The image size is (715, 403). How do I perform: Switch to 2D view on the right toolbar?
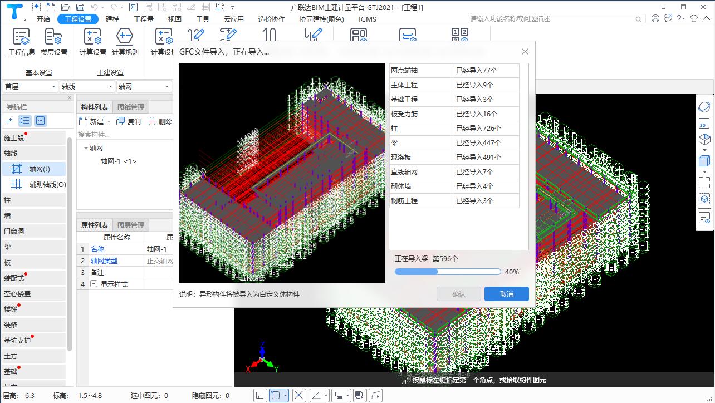point(704,124)
